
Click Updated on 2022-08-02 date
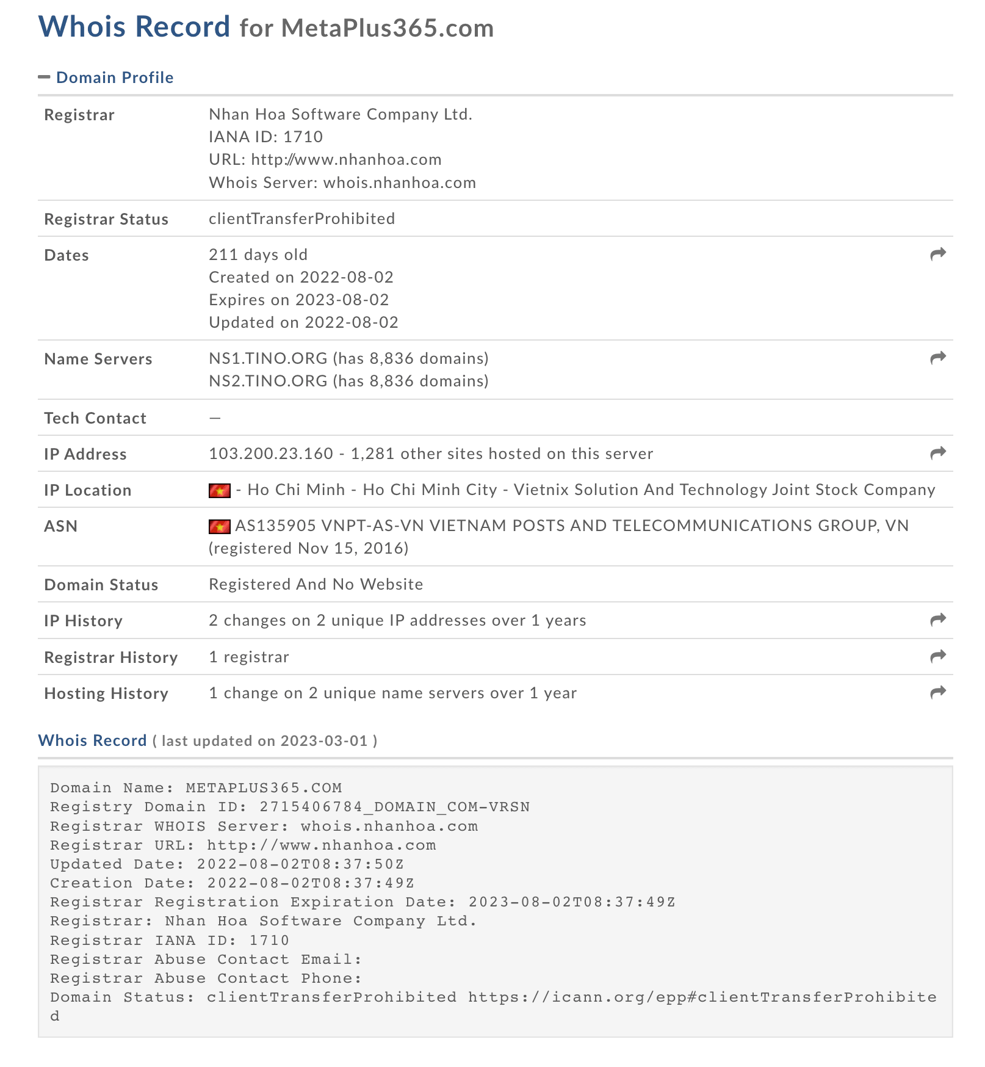click(304, 322)
